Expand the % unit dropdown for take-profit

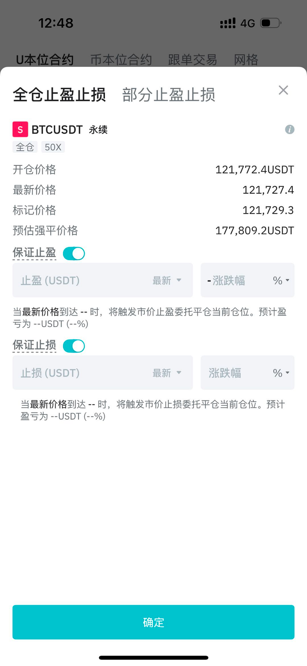tap(281, 280)
